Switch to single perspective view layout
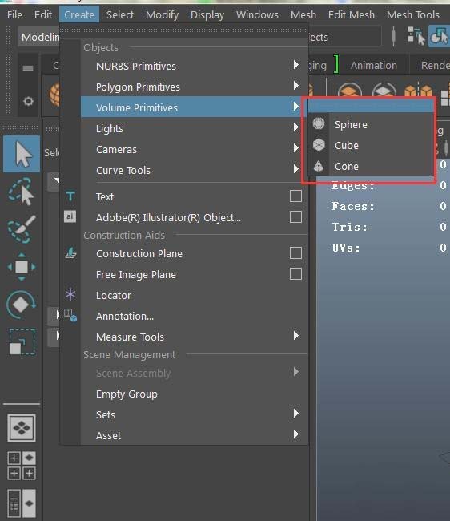This screenshot has width=450, height=521. 22,428
